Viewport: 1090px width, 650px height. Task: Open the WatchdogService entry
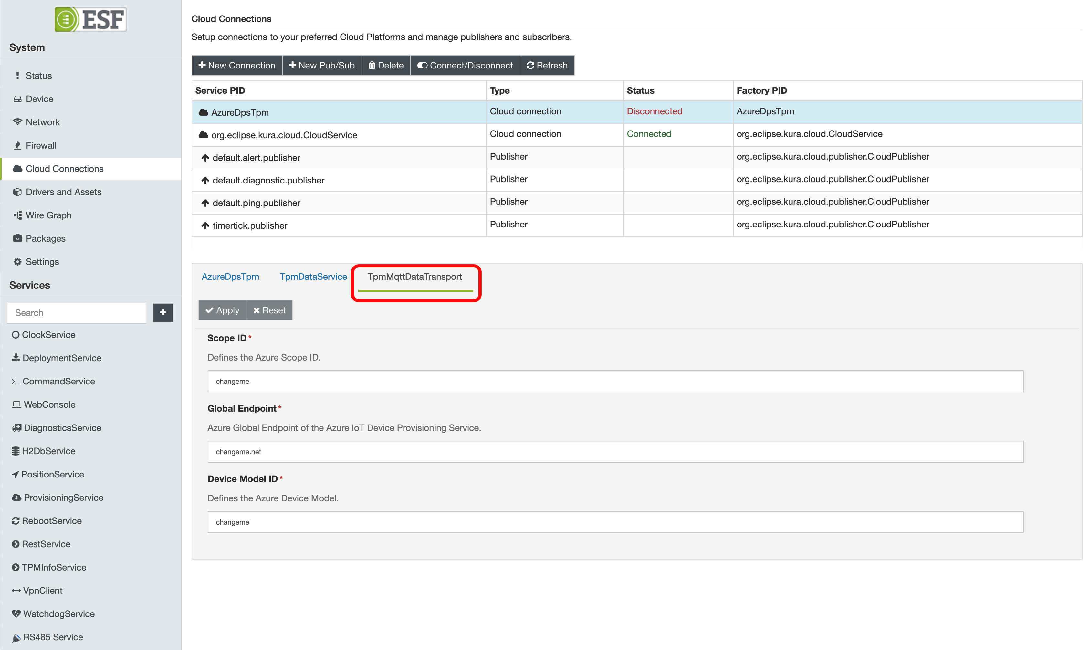pyautogui.click(x=91, y=613)
